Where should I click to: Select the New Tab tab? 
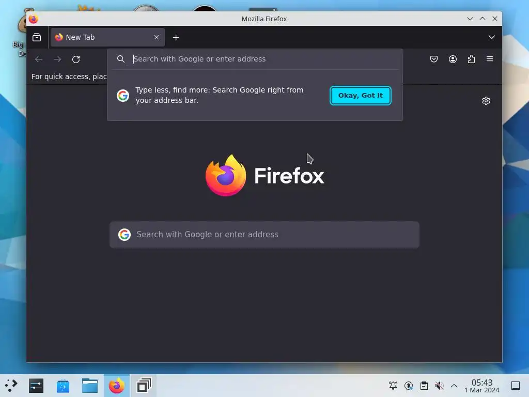107,37
